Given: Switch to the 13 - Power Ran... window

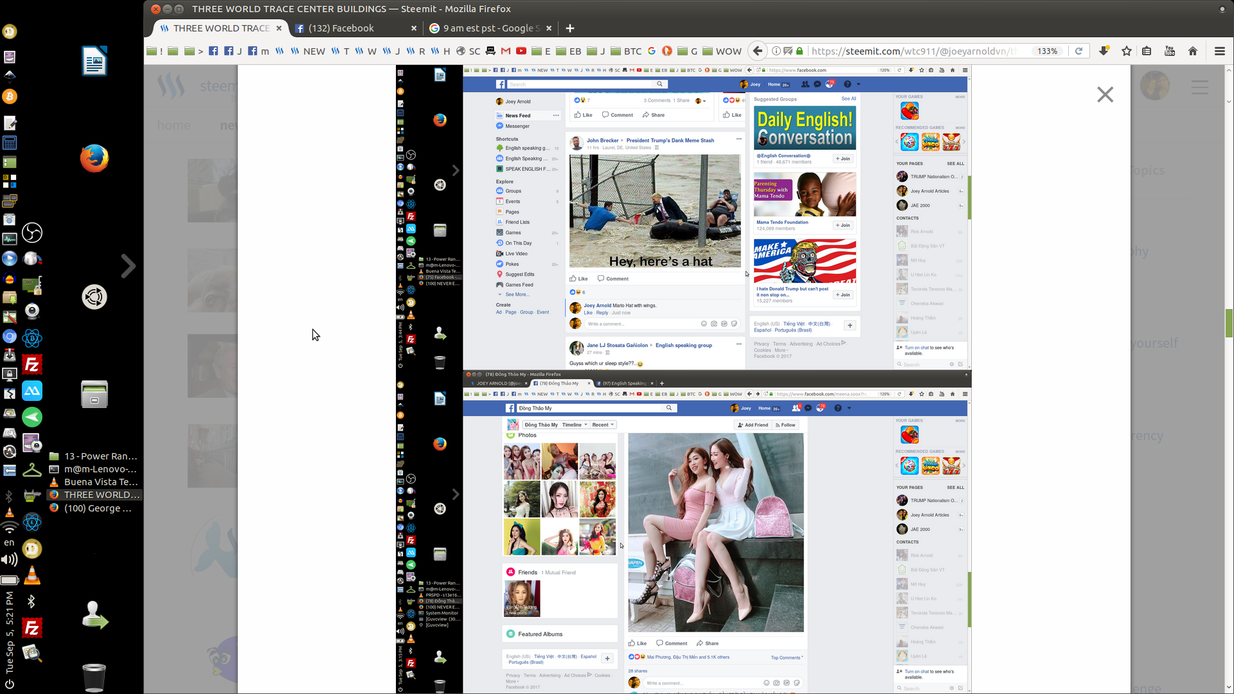Looking at the screenshot, I should pyautogui.click(x=94, y=456).
